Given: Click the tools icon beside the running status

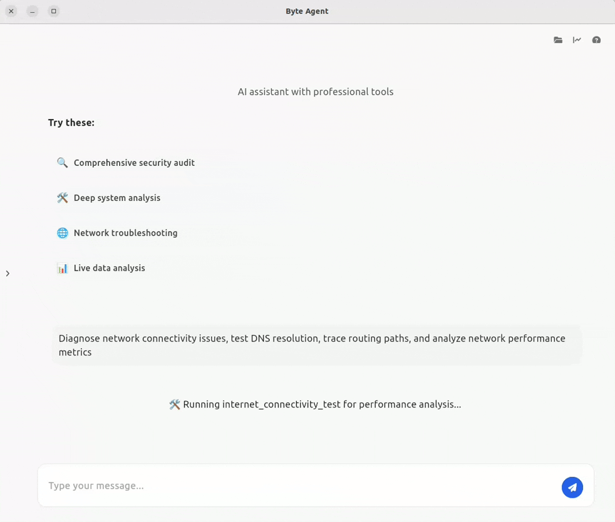Looking at the screenshot, I should (x=175, y=404).
